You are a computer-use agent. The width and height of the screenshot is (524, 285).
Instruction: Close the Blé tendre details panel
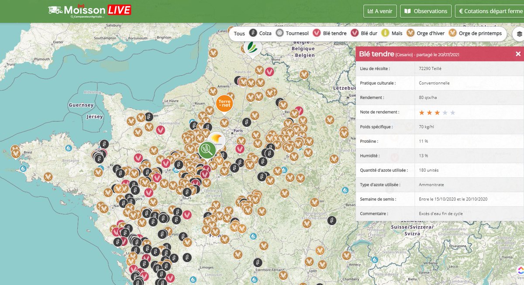point(517,54)
